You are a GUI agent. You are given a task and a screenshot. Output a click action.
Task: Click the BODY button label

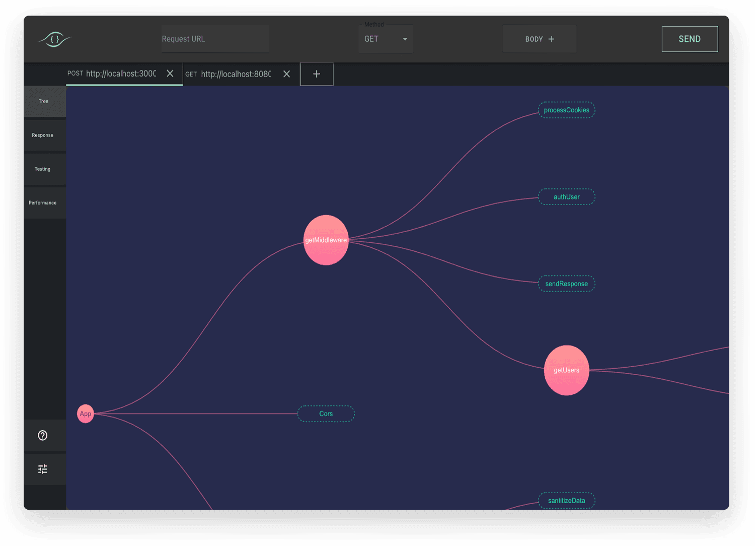tap(534, 39)
